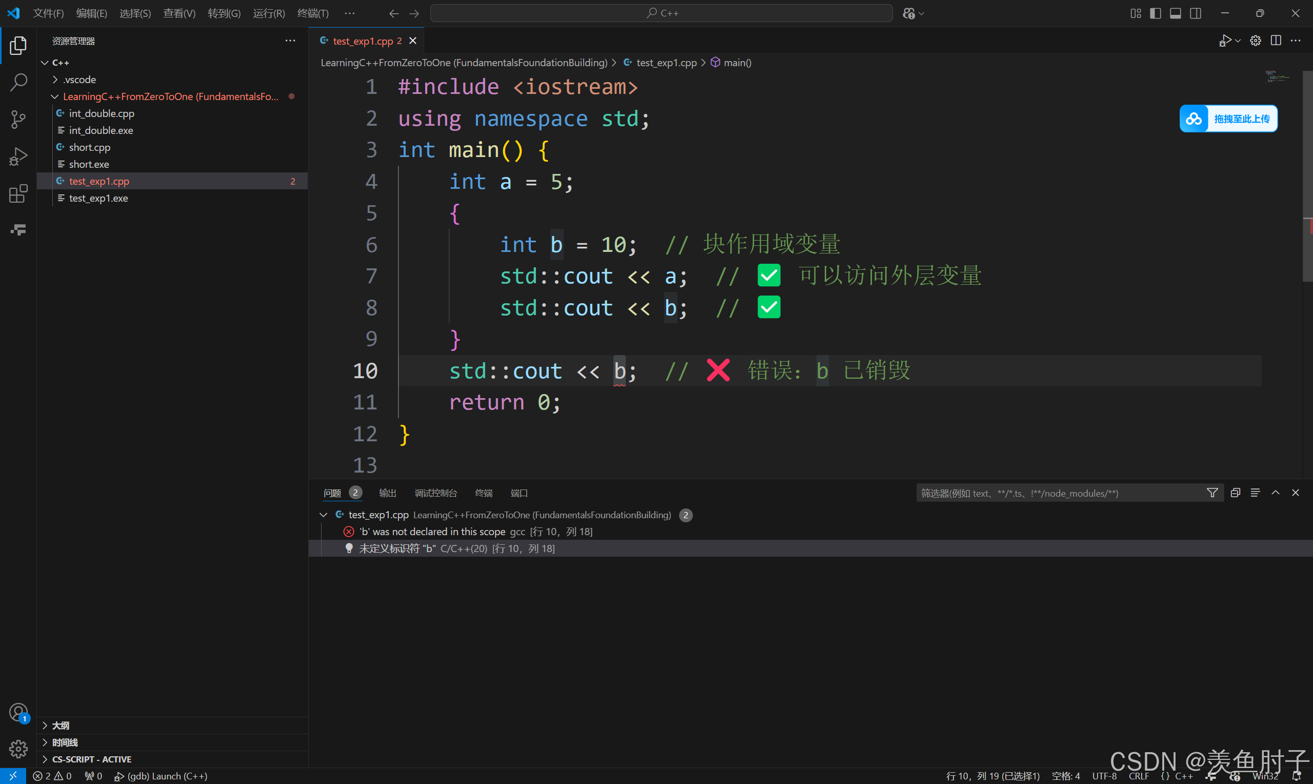Switch to the 调试控制台 panel tab
Image resolution: width=1313 pixels, height=784 pixels.
tap(435, 493)
